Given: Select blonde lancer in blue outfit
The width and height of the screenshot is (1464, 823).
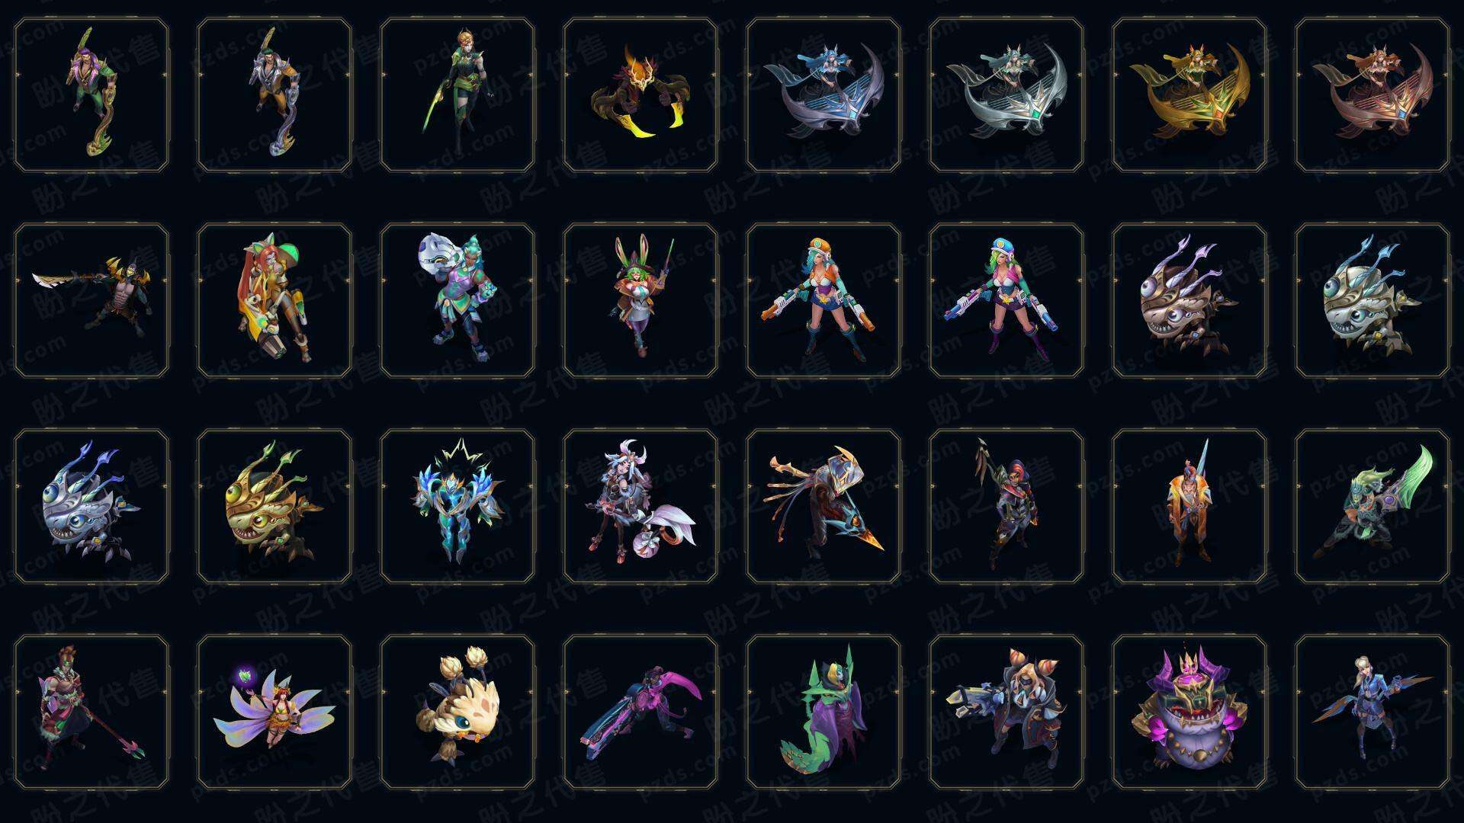Looking at the screenshot, I should point(1372,712).
